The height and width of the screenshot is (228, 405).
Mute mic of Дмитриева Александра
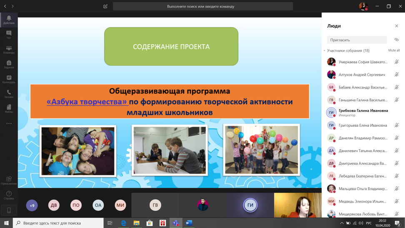tap(397, 163)
